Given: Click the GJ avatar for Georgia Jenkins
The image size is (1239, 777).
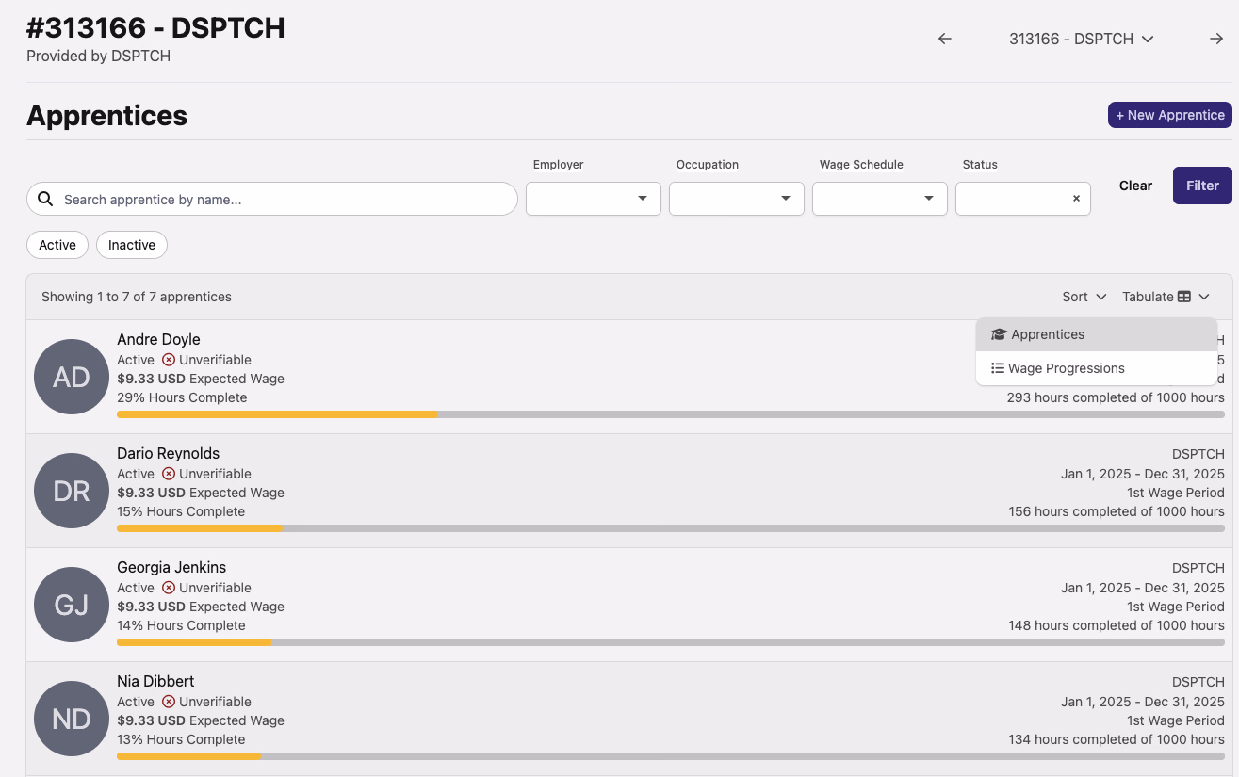Looking at the screenshot, I should pos(72,605).
